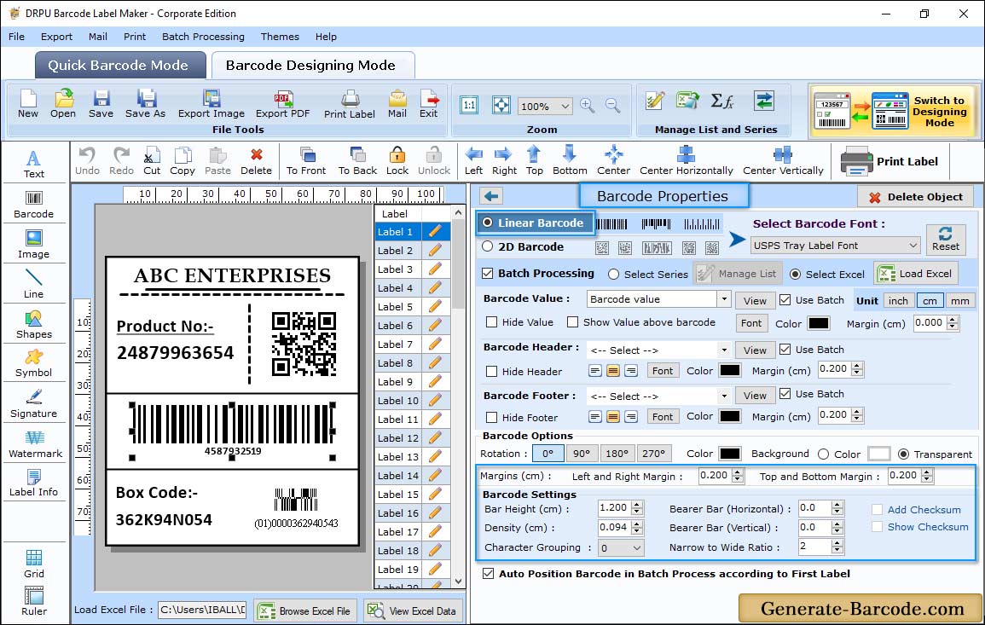Screen dimensions: 985x625
Task: Select the Image tool in sidebar
Action: click(x=34, y=244)
